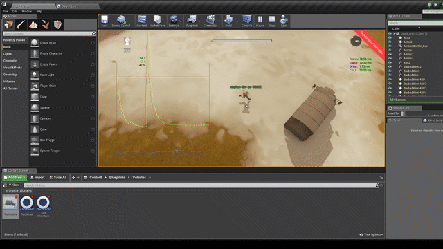
Task: Go to Content folder in path
Action: click(x=96, y=178)
